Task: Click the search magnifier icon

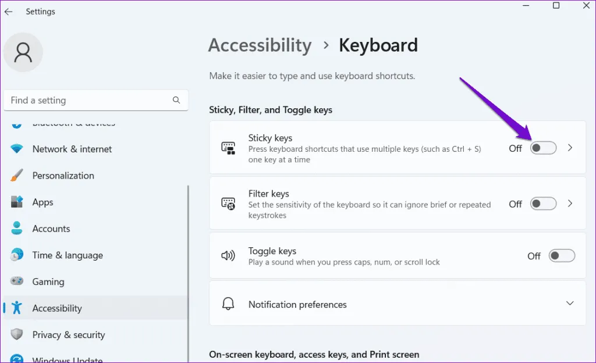Action: pos(176,100)
